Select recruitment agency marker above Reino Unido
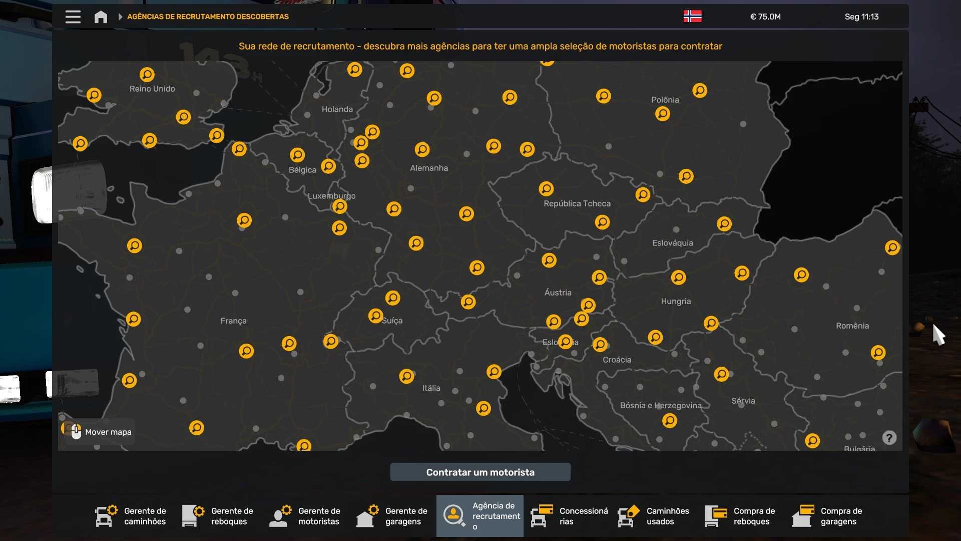The width and height of the screenshot is (961, 541). [147, 75]
